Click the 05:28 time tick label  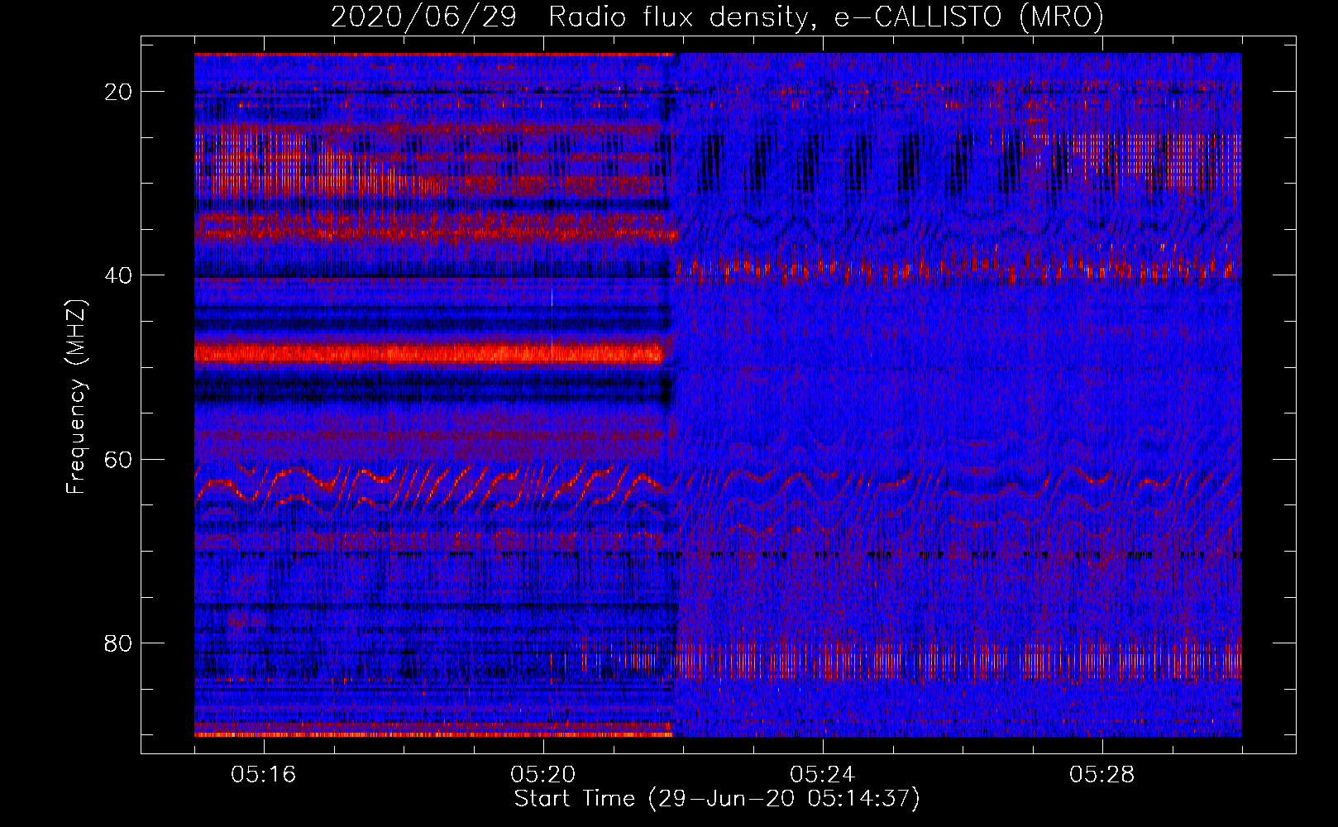pyautogui.click(x=1102, y=775)
